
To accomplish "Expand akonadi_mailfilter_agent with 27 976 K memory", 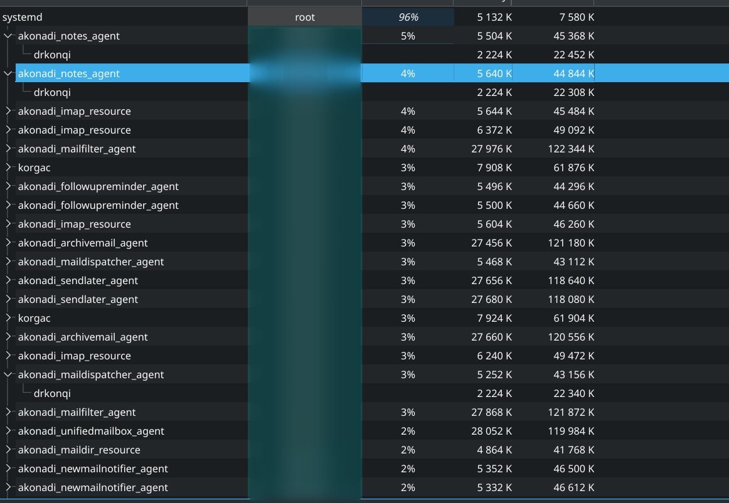I will (8, 149).
